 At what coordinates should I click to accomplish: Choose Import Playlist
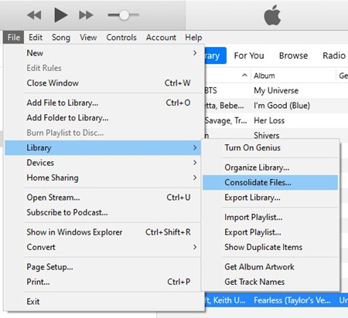tap(270, 217)
